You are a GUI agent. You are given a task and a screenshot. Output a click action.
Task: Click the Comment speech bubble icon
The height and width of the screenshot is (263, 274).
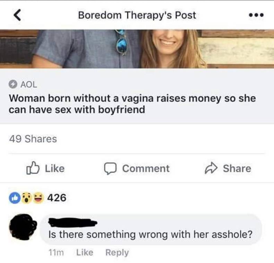pos(110,169)
